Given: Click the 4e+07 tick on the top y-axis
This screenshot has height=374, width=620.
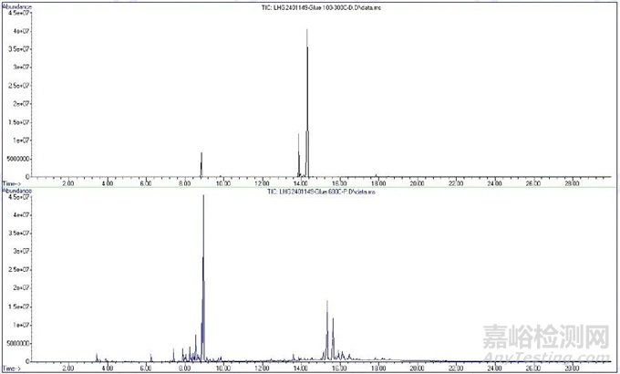Looking at the screenshot, I should [x=20, y=31].
